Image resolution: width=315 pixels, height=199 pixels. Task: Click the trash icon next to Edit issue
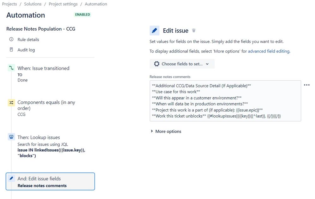point(193,30)
